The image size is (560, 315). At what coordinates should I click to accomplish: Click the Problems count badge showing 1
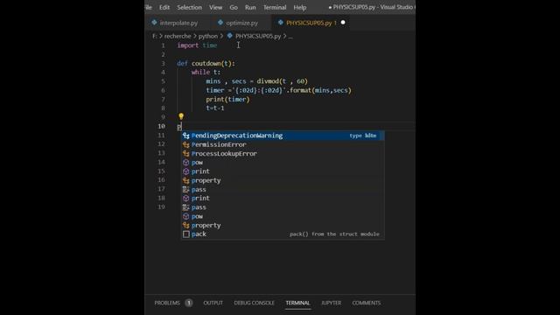pyautogui.click(x=189, y=303)
